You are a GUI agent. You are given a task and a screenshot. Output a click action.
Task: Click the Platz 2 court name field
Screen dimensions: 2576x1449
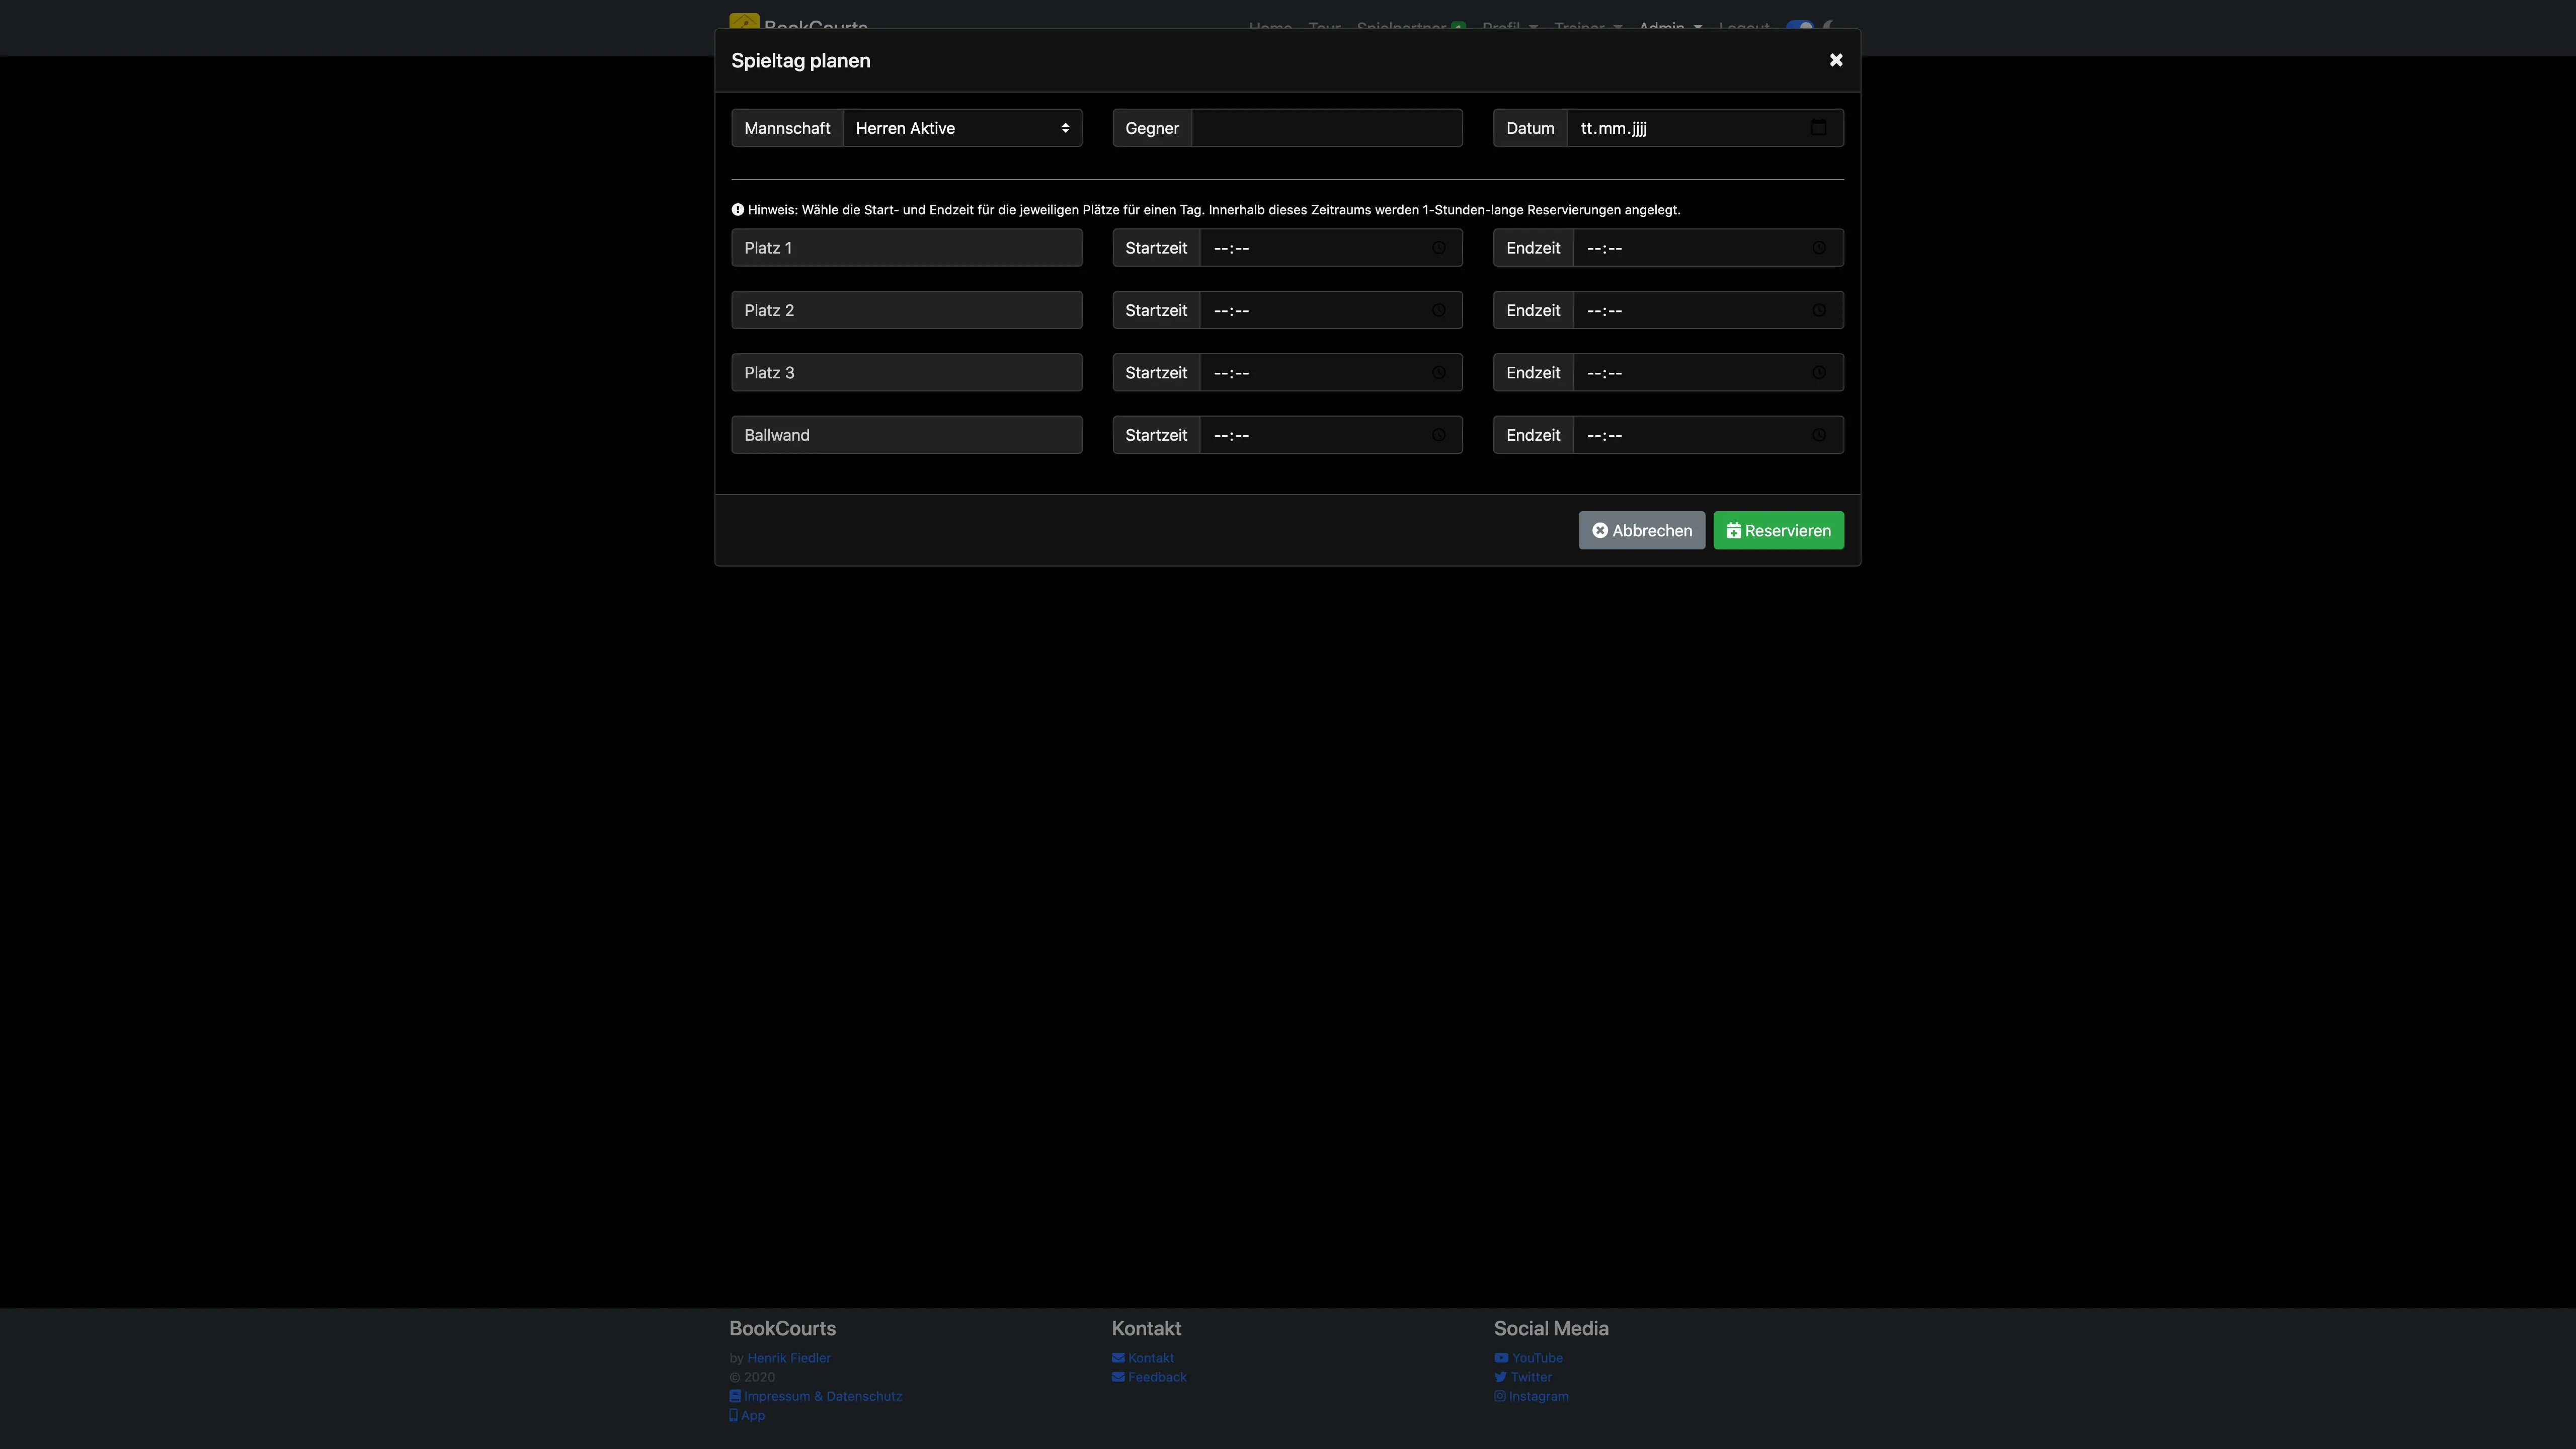[906, 310]
